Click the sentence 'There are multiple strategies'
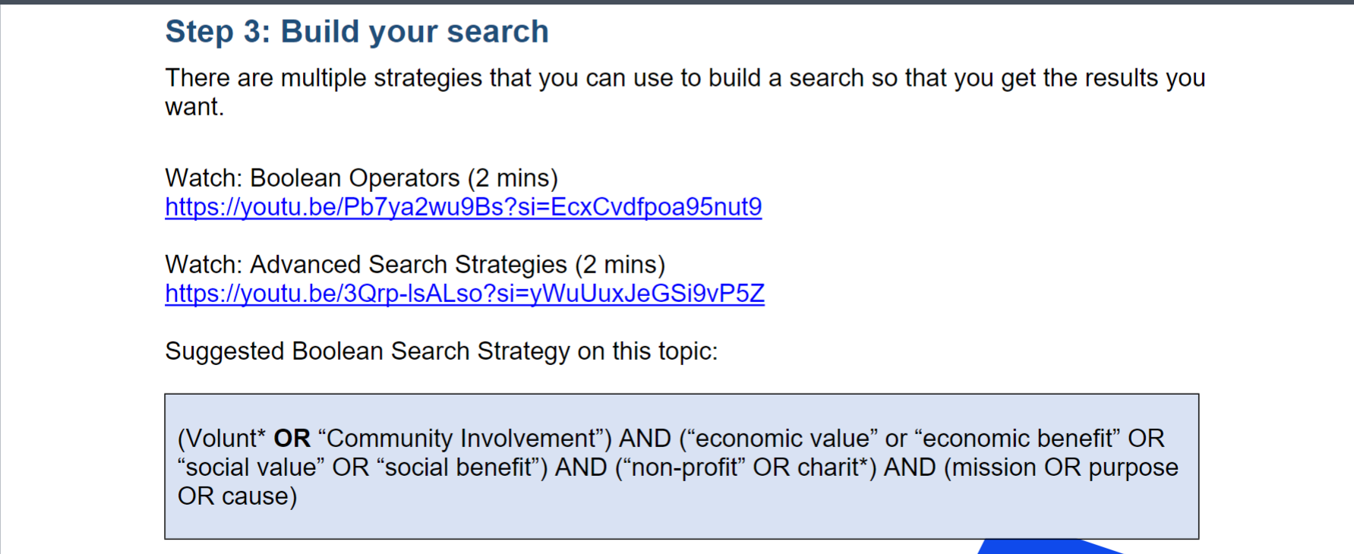Screen dimensions: 1354x554 pyautogui.click(x=685, y=93)
